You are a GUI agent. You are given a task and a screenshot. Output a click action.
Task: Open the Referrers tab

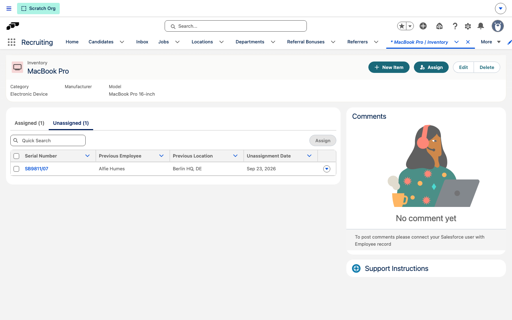click(358, 42)
